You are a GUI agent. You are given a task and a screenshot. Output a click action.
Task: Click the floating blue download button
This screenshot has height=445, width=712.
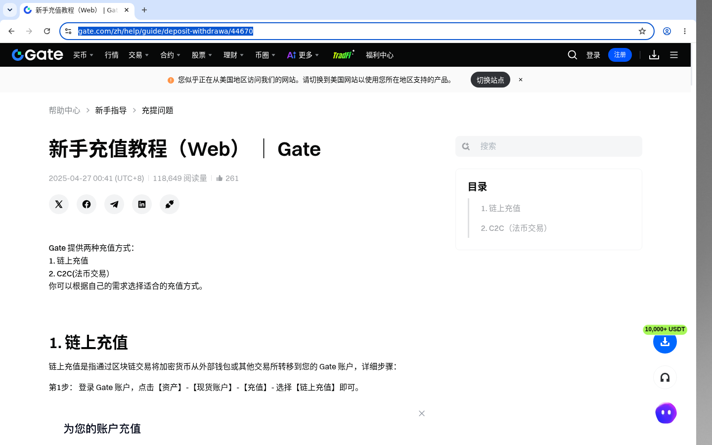665,342
